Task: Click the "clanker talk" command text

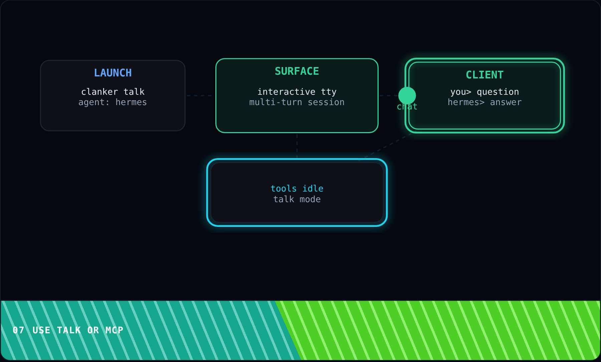Action: pos(113,92)
